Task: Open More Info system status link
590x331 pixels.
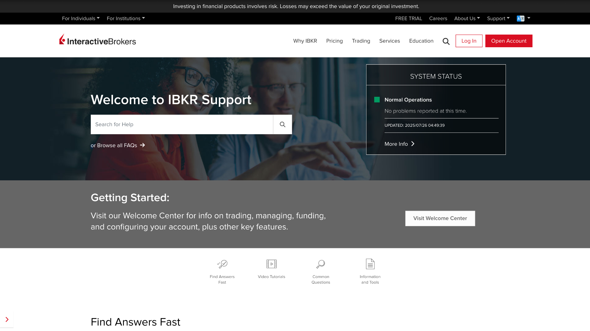Action: tap(400, 144)
